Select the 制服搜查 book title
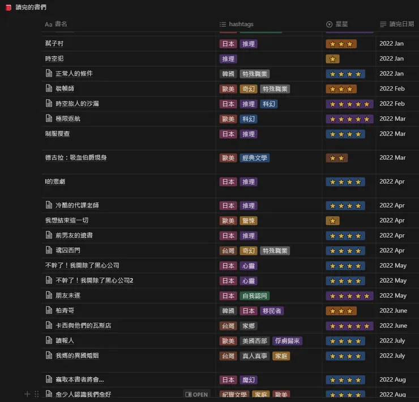The height and width of the screenshot is (402, 419). (x=57, y=134)
